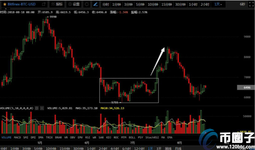Choose the 1小时 interval in top toolbar
The image size is (255, 150).
point(193,4)
